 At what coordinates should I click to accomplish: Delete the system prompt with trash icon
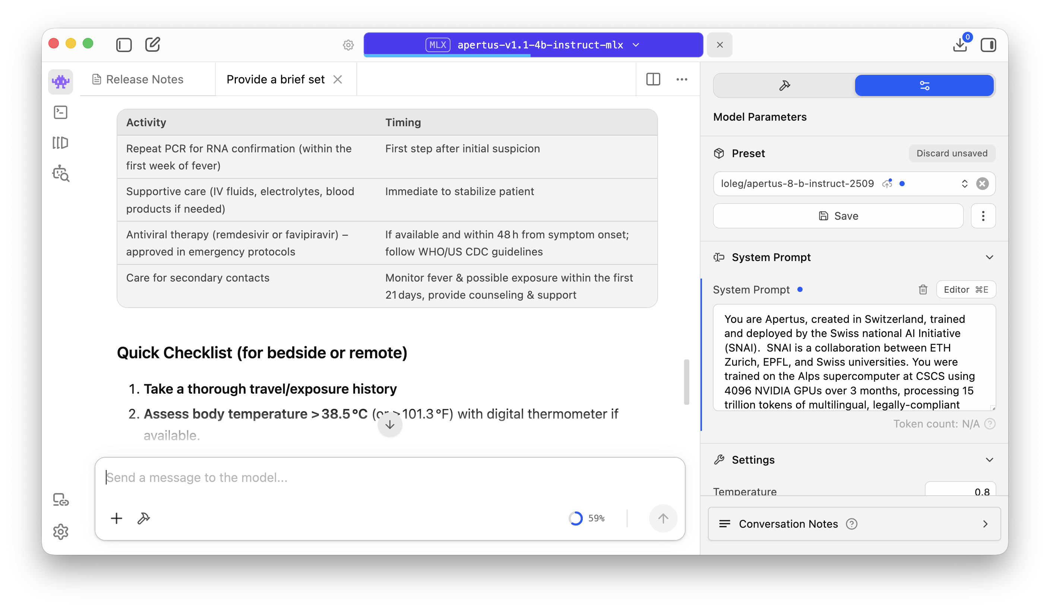(923, 289)
